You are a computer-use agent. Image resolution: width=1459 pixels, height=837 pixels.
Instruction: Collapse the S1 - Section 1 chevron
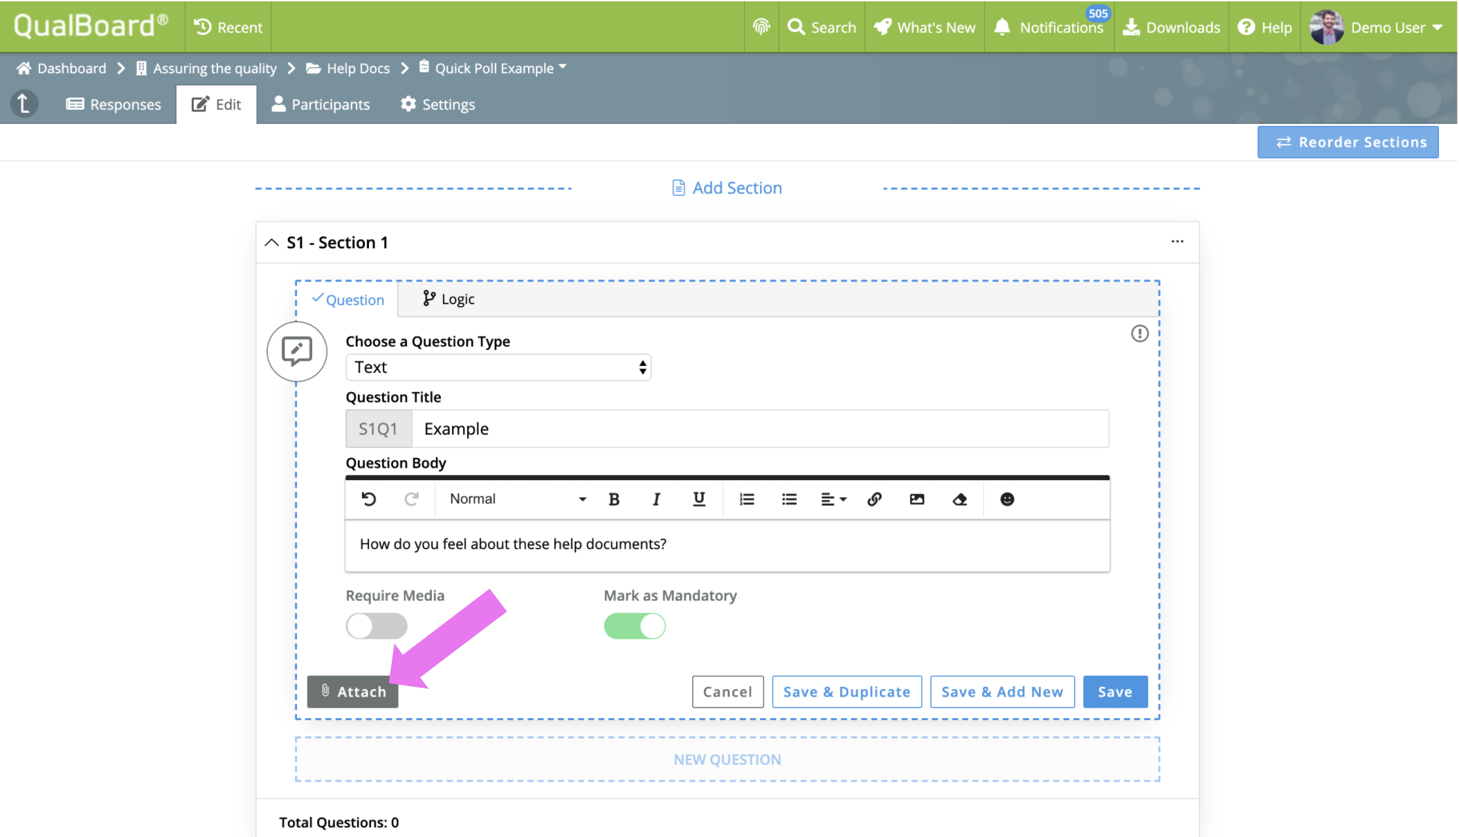click(x=272, y=243)
